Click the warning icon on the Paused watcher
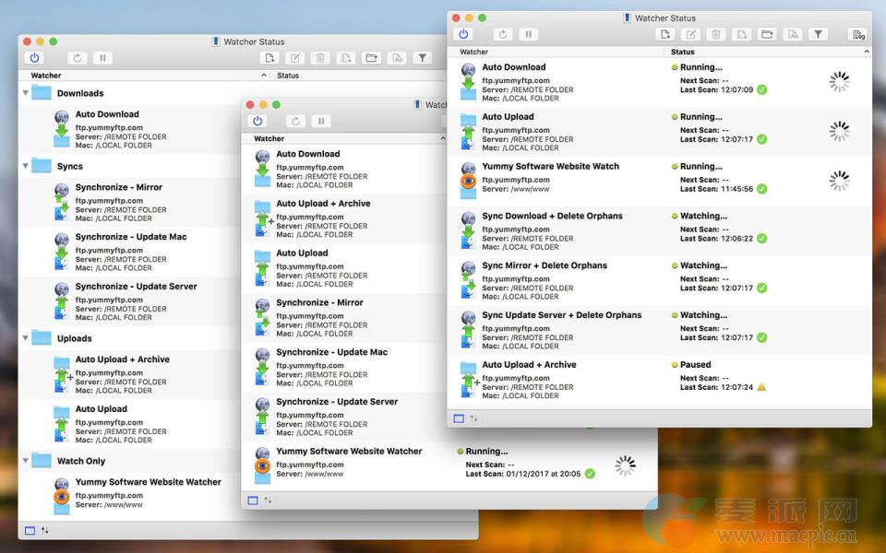Image resolution: width=886 pixels, height=553 pixels. pyautogui.click(x=761, y=387)
